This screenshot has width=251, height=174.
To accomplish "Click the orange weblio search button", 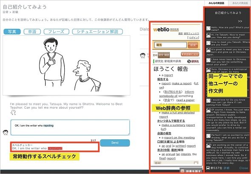I will (193, 45).
